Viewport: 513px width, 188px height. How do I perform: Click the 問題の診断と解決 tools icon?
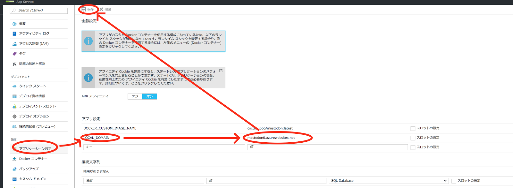(x=14, y=64)
